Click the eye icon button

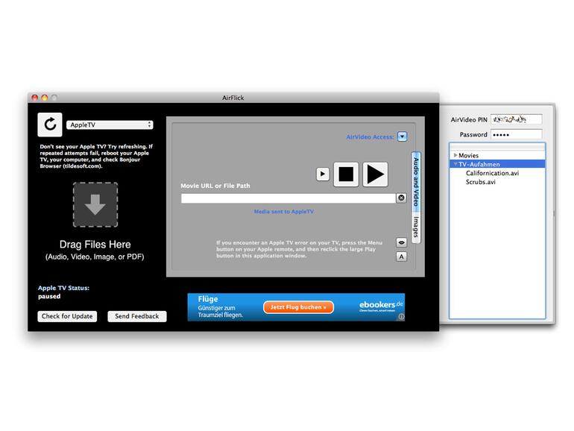tap(401, 242)
